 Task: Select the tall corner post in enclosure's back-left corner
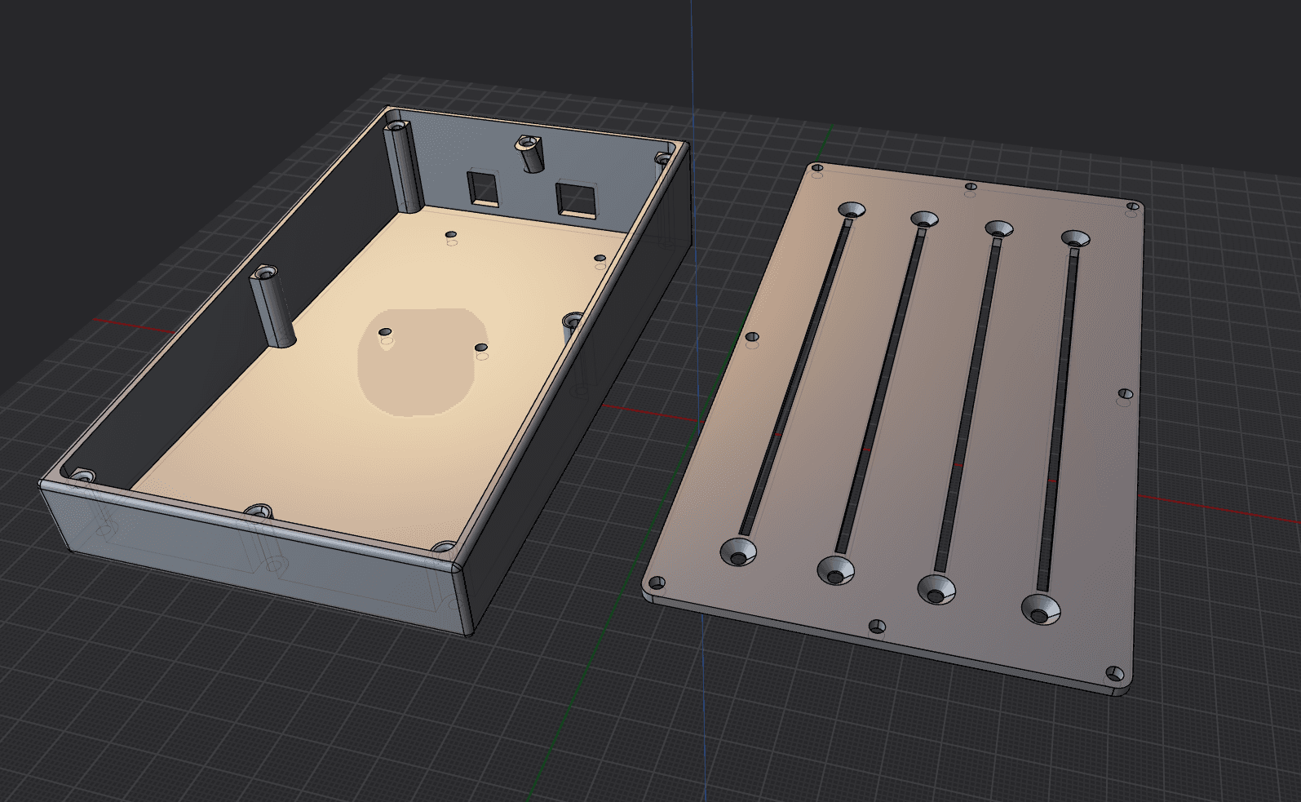coord(404,166)
